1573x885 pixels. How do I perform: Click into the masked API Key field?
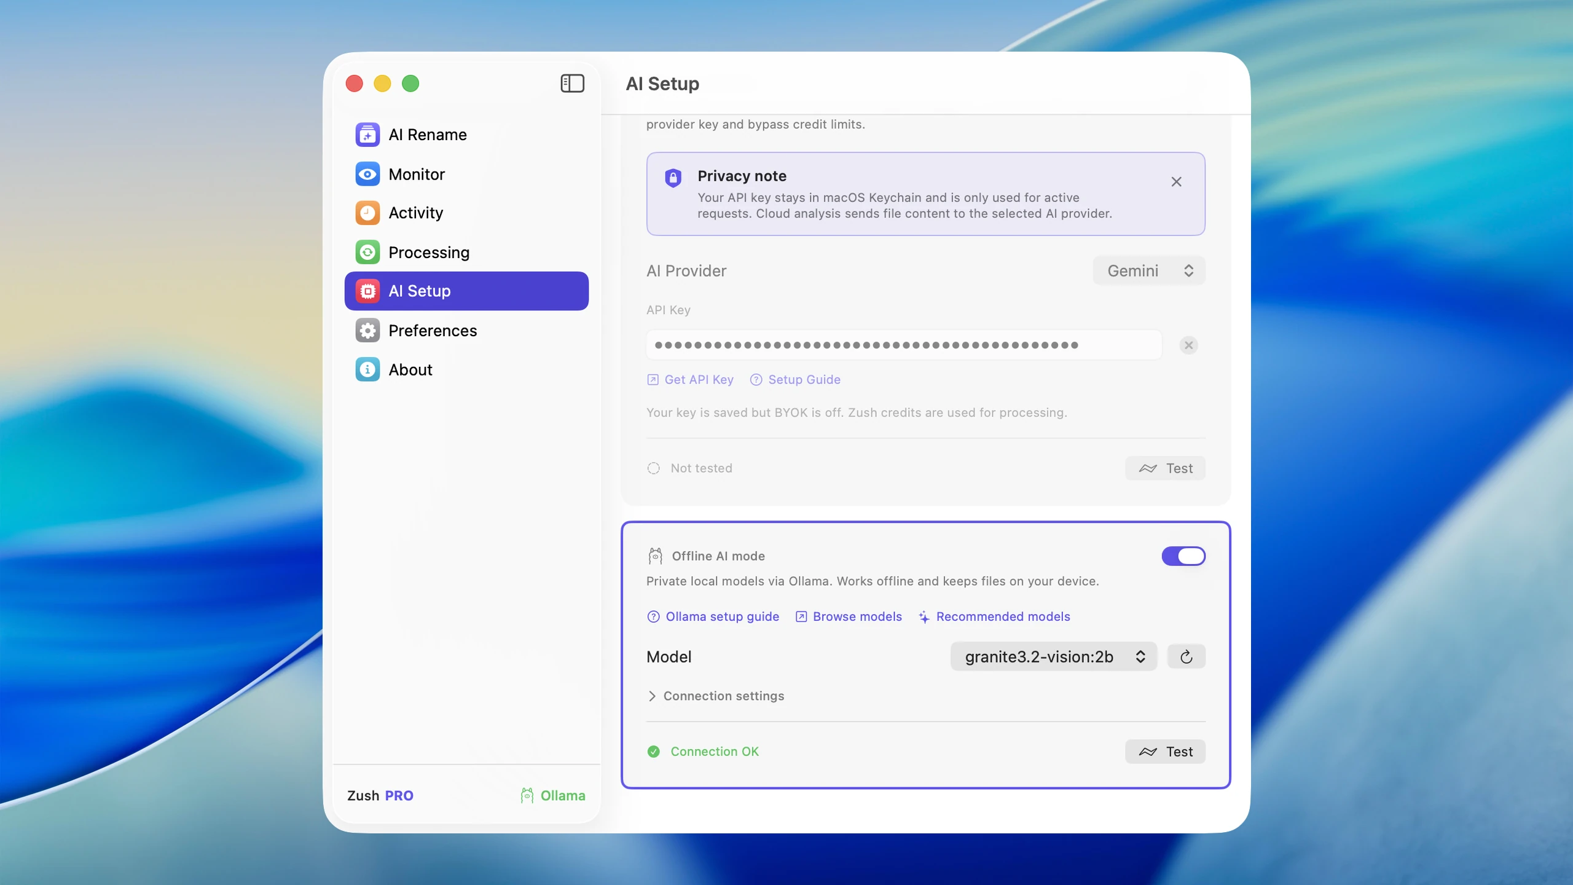pos(904,345)
